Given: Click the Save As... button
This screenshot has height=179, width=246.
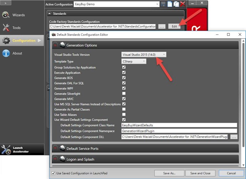Looking at the screenshot, I should click(169, 173).
